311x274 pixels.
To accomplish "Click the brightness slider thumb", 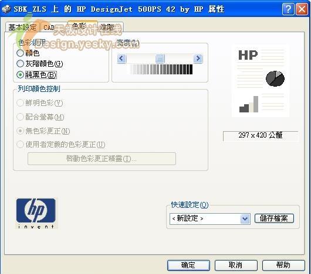I will click(160, 59).
